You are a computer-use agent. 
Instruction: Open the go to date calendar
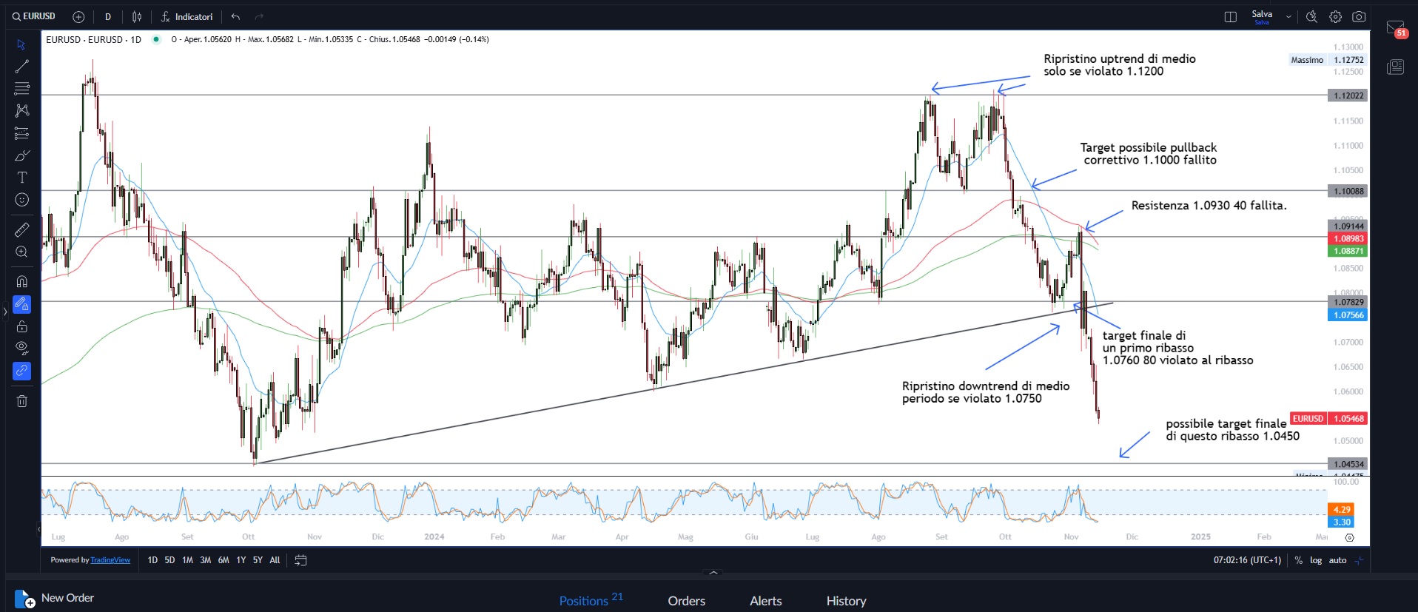tap(300, 560)
